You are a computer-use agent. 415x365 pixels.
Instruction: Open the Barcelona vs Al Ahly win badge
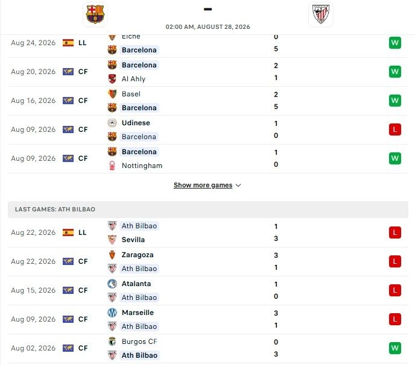[x=395, y=72]
